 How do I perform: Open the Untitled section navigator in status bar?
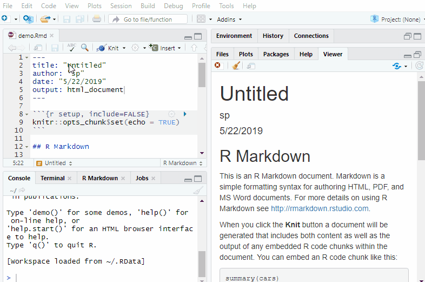[54, 163]
